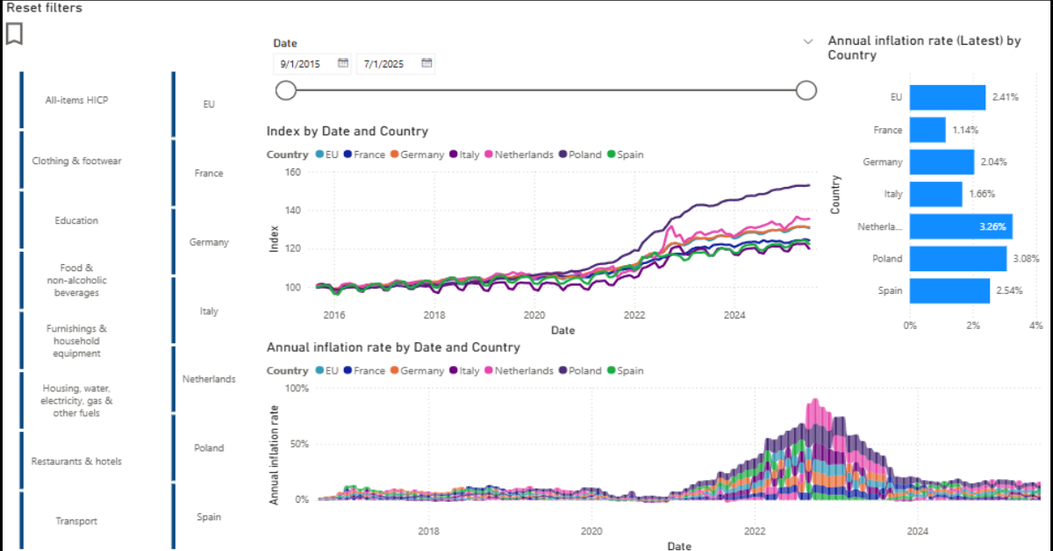The image size is (1053, 551).
Task: Toggle the Education category slicer tile
Action: click(76, 220)
